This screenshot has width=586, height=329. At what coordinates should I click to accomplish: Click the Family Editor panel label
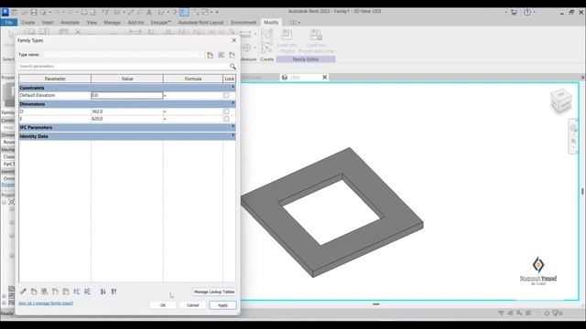(x=306, y=59)
